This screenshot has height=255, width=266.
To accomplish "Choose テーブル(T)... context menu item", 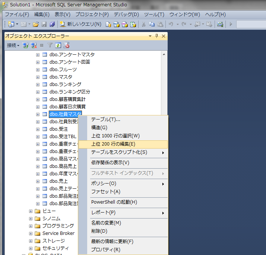I will click(123, 119).
